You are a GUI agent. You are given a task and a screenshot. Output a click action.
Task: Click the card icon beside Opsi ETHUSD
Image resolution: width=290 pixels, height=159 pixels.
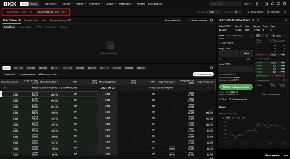tap(63, 12)
